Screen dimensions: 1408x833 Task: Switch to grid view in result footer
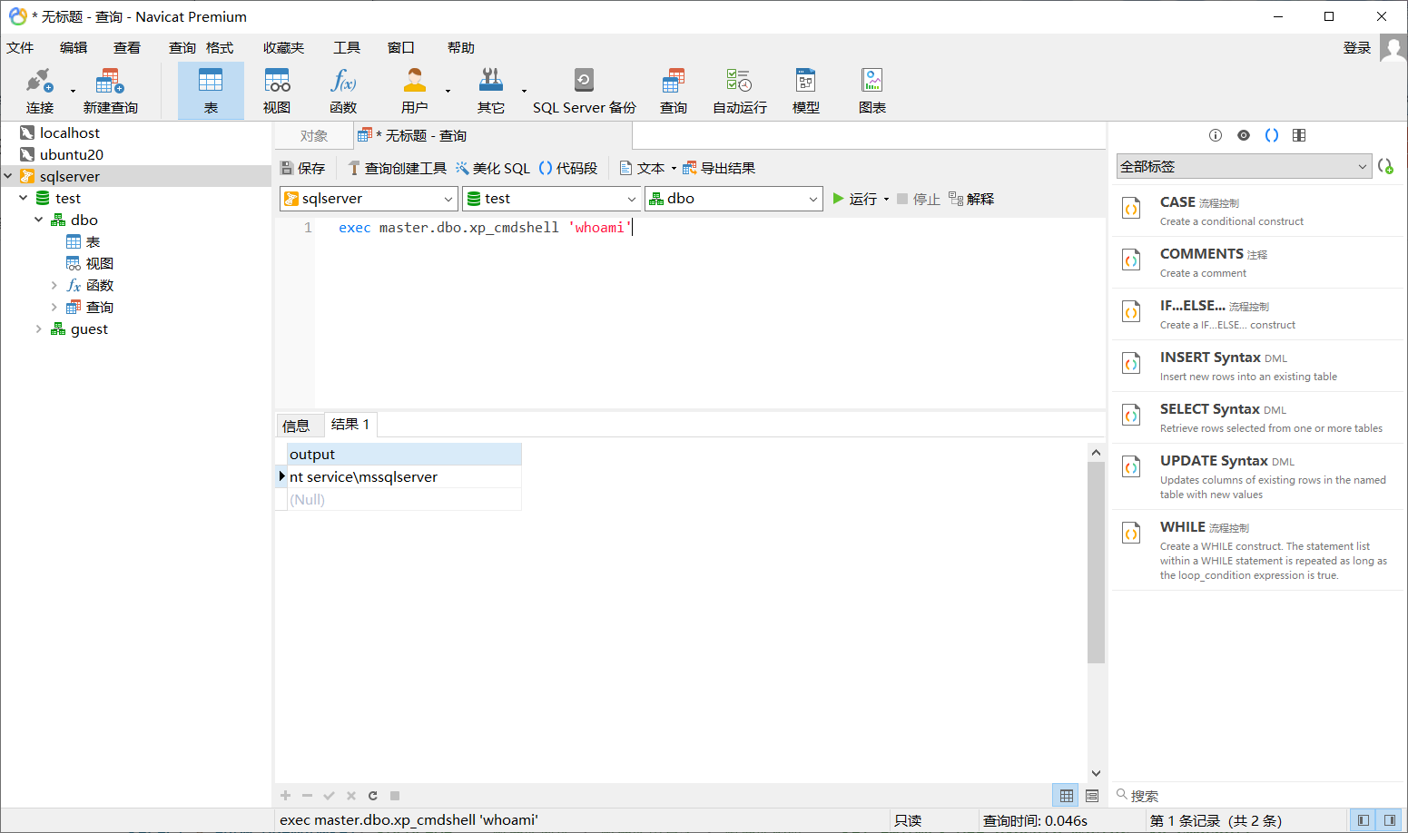pyautogui.click(x=1067, y=796)
